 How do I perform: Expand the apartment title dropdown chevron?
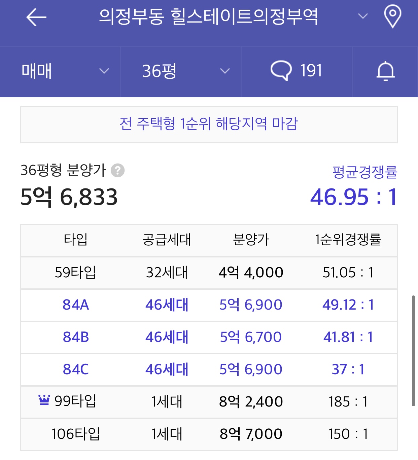click(x=362, y=16)
